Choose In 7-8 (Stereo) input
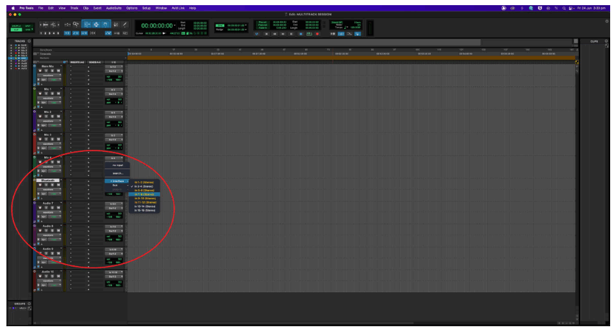Screen dimensions: 614x332 [144, 194]
